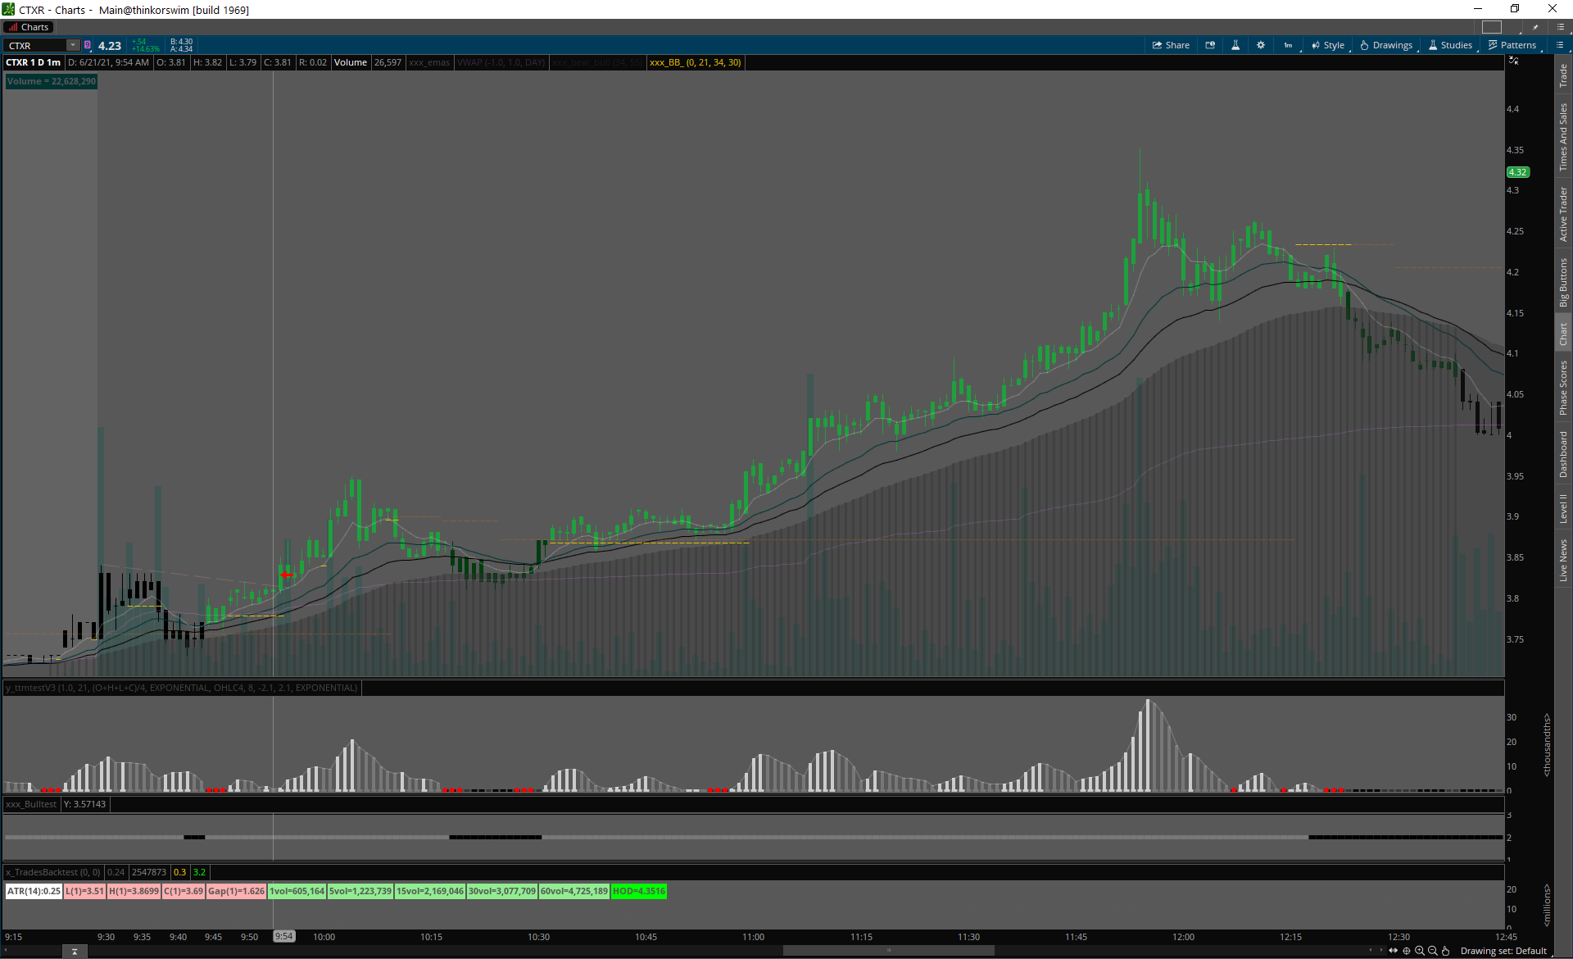Toggle the Active Trader side panel

[1563, 214]
